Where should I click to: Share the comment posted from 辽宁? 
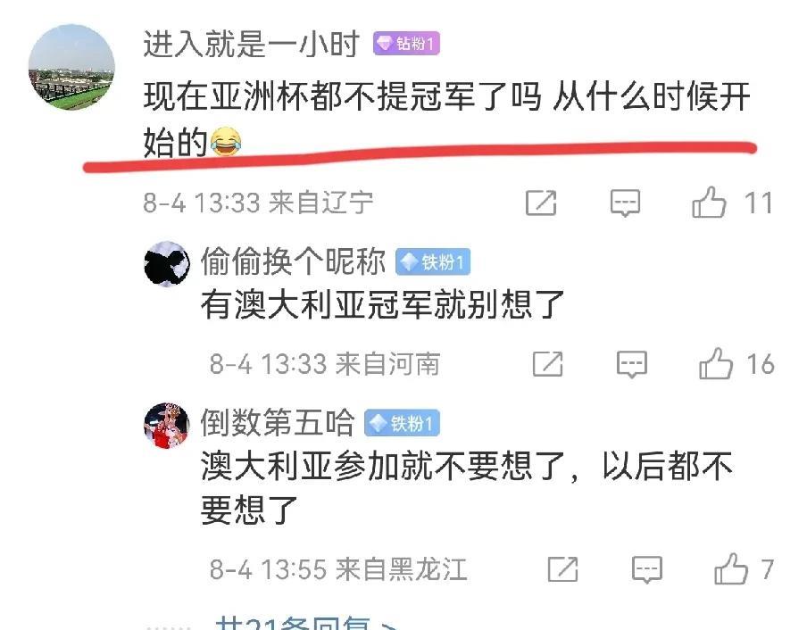[541, 203]
